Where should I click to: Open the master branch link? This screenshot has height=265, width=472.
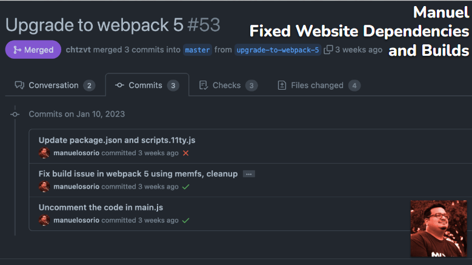click(198, 50)
